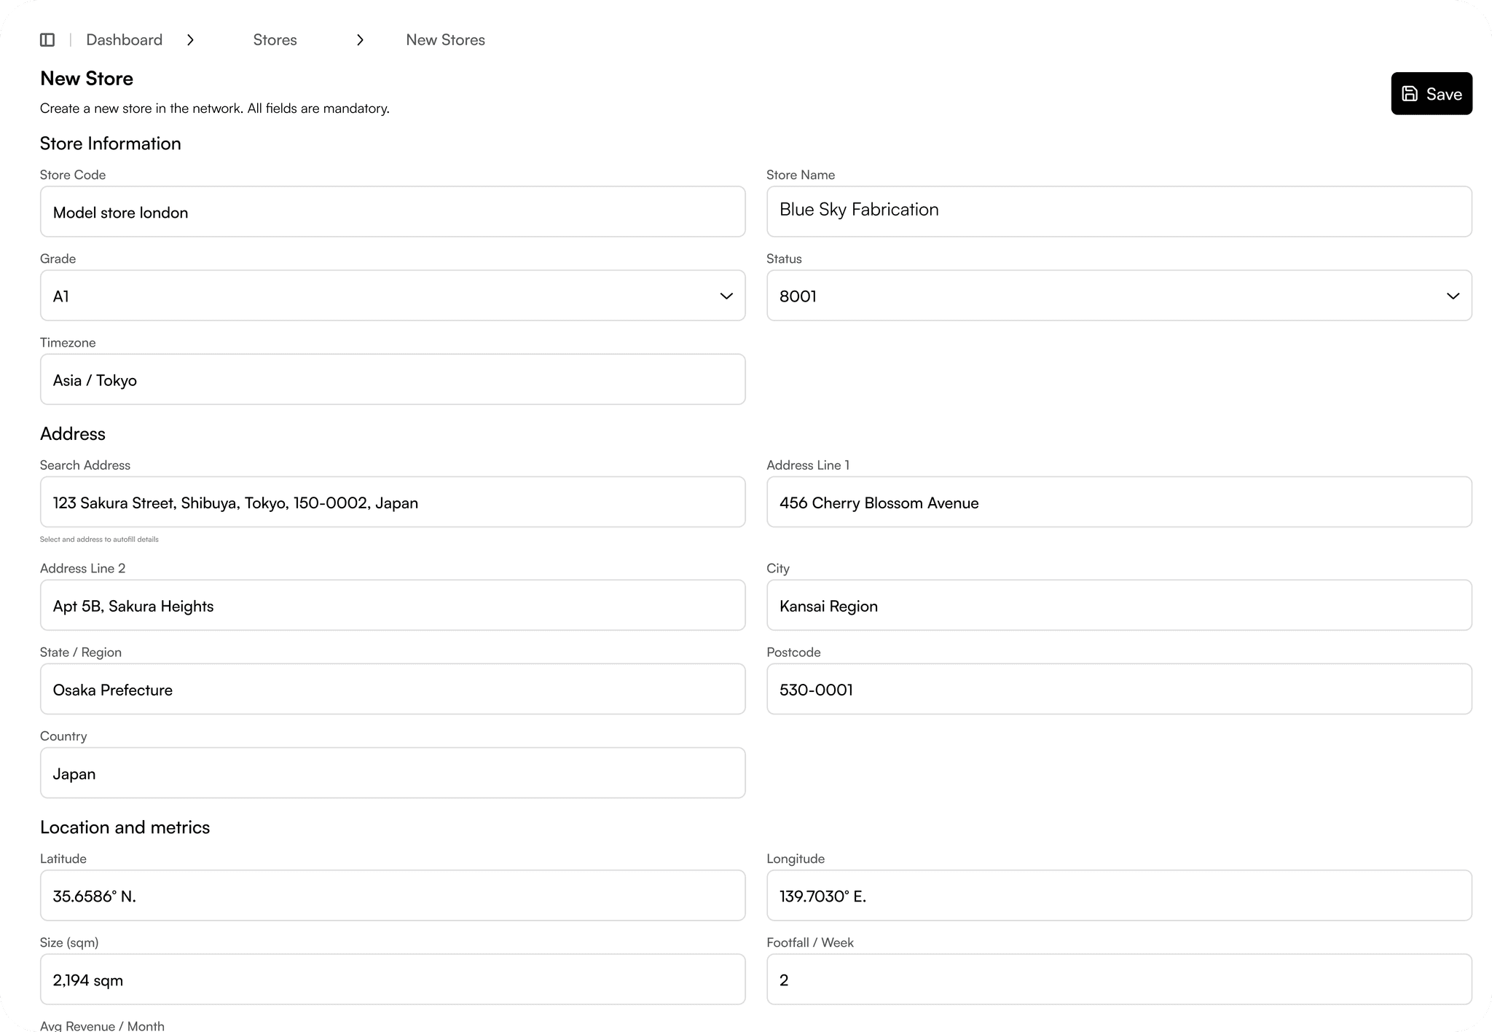Viewport: 1492px width, 1032px height.
Task: Edit the Store Name field
Action: point(1118,212)
